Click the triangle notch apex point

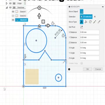click(45, 51)
